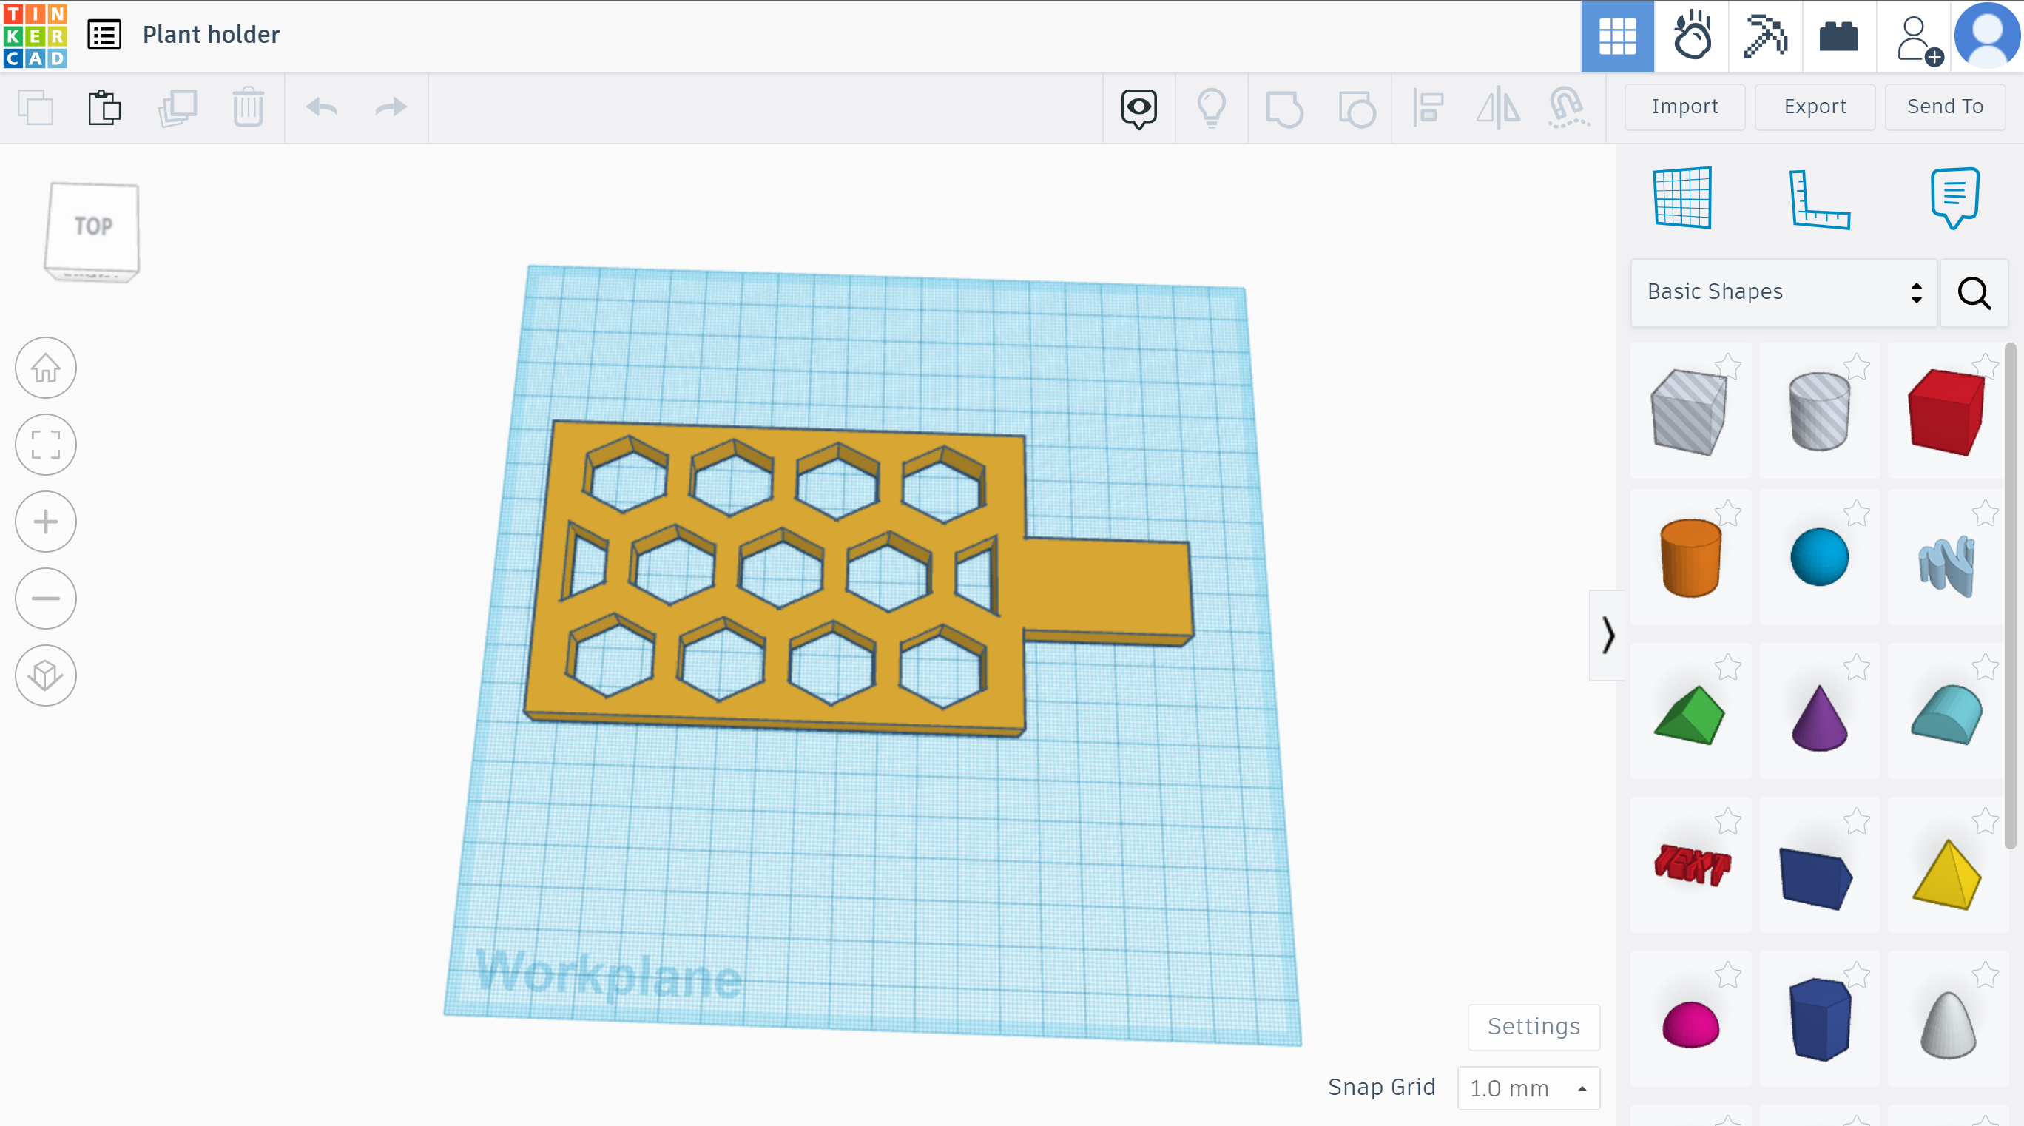
Task: Click the Send To button
Action: [1942, 105]
